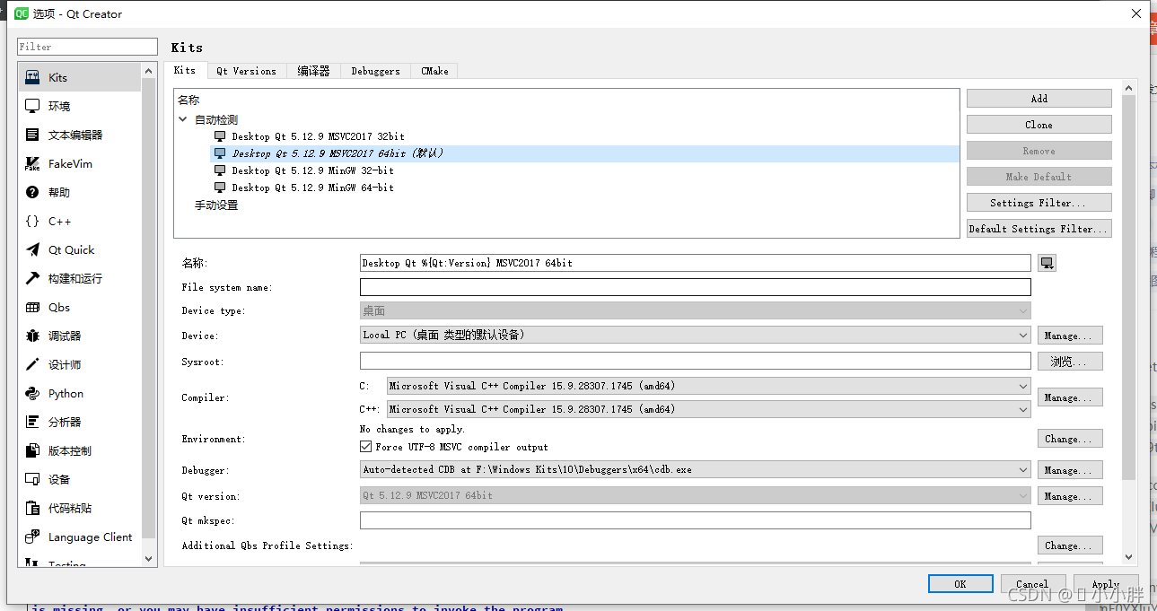The width and height of the screenshot is (1157, 611).
Task: Switch to the Debuggers tab
Action: tap(375, 71)
